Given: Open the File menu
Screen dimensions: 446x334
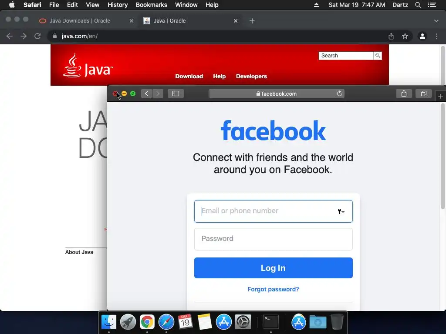Looking at the screenshot, I should 54,5.
